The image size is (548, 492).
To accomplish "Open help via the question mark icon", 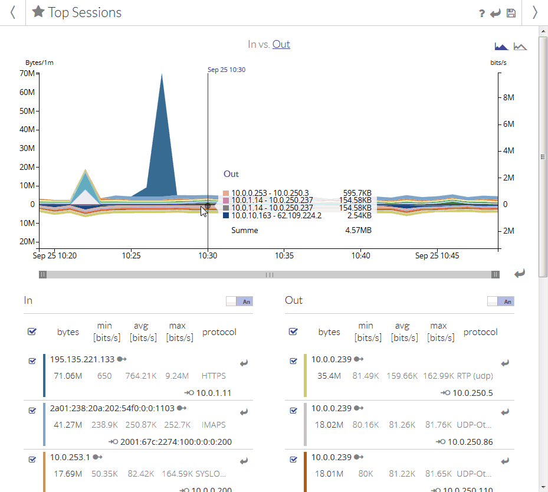I will tap(482, 14).
